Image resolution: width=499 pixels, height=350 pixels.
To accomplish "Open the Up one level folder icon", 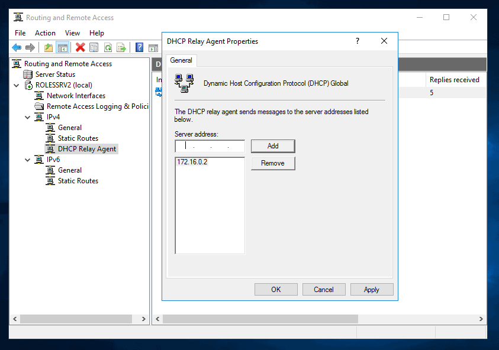I will point(49,47).
